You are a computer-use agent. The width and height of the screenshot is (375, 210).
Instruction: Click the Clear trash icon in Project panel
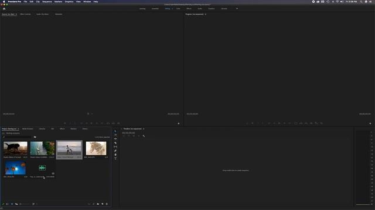tap(107, 204)
